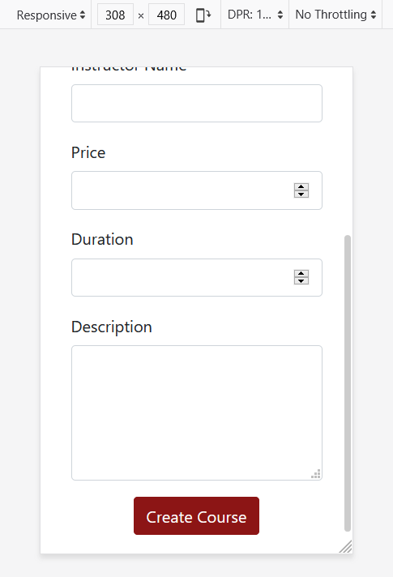Screen dimensions: 393x577
Task: Open the No Throttling dropdown
Action: click(x=335, y=15)
